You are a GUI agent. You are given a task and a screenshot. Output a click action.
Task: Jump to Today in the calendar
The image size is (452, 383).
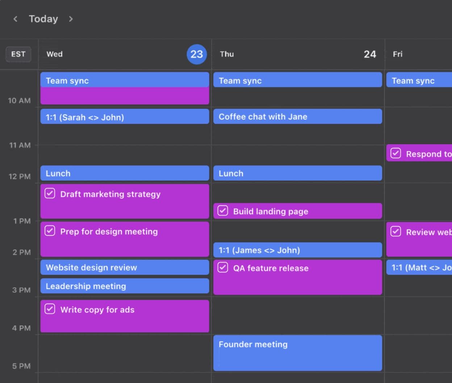[43, 19]
